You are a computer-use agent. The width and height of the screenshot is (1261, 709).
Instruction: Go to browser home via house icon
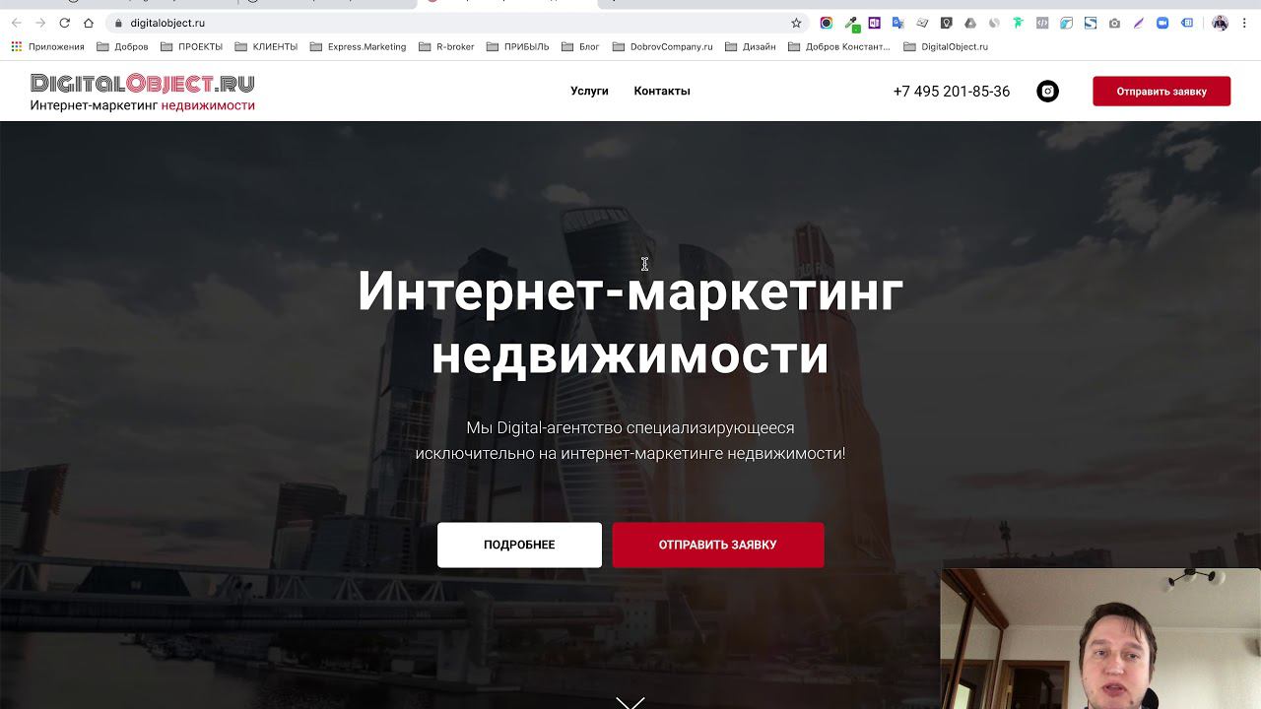pyautogui.click(x=89, y=23)
